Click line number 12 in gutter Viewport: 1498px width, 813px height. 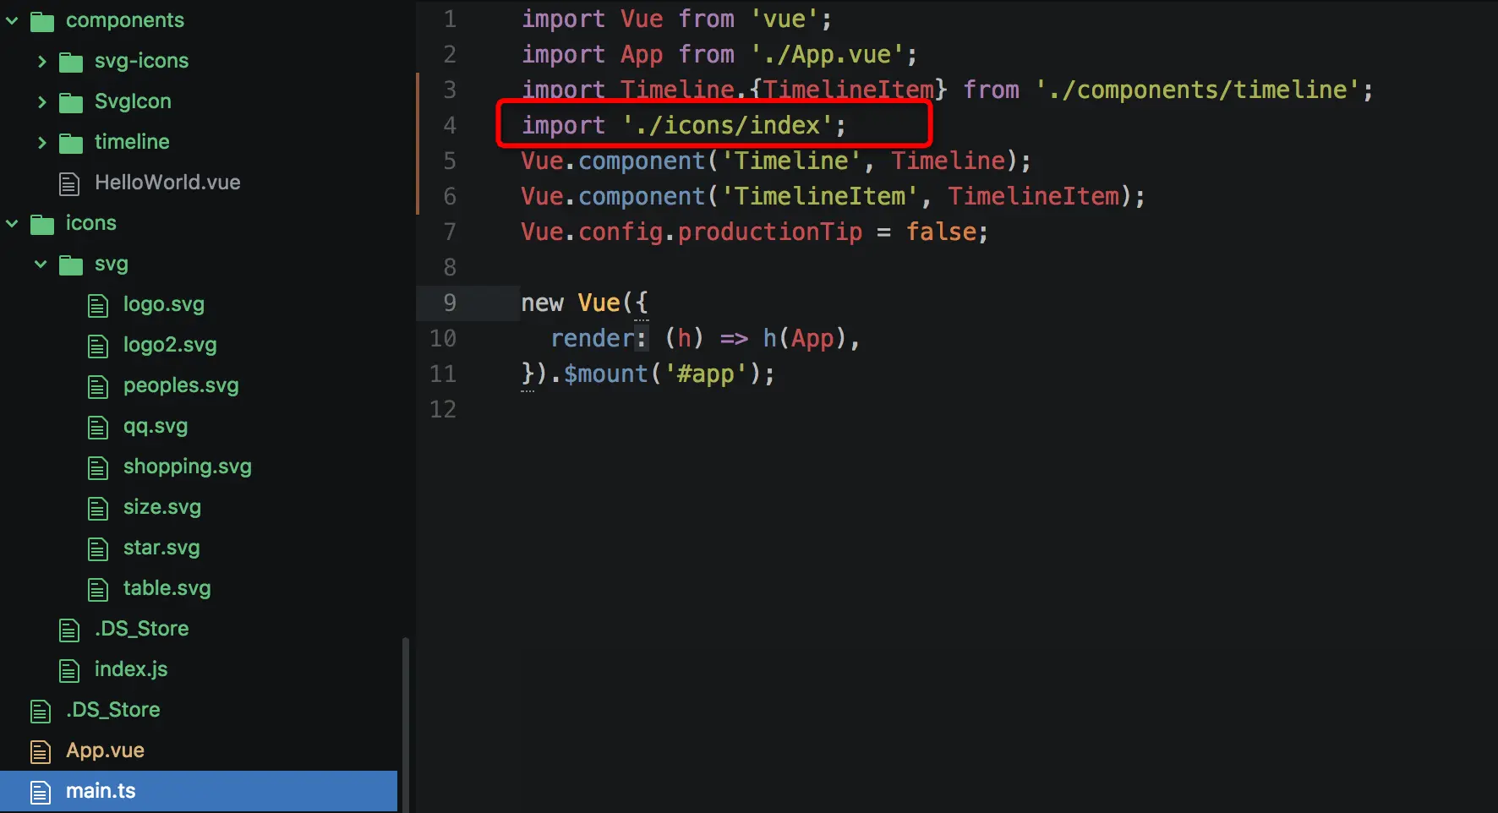pos(443,409)
